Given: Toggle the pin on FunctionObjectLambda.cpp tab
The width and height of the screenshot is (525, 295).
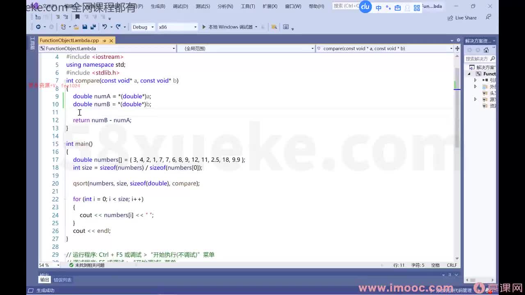Looking at the screenshot, I should tap(105, 41).
